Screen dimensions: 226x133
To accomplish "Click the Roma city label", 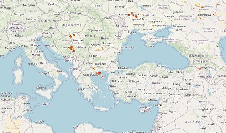I will pyautogui.click(x=32, y=64).
